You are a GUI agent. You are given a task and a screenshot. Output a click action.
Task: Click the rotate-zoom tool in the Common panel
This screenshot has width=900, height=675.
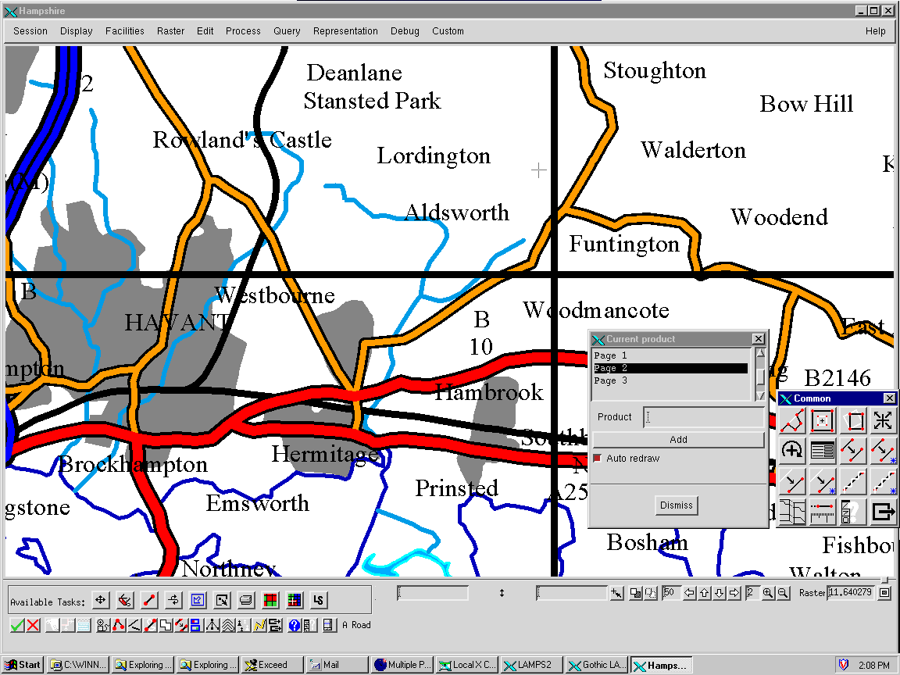pyautogui.click(x=792, y=451)
